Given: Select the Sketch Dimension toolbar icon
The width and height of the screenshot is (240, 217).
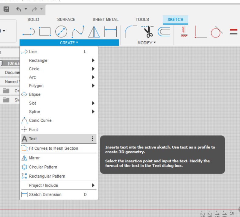Looking at the screenshot, I should (110, 32).
